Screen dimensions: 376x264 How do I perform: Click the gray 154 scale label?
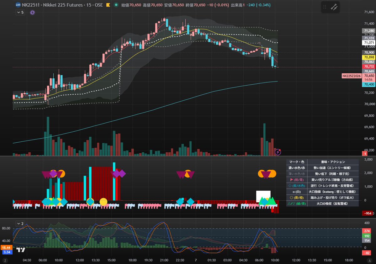pyautogui.click(x=367, y=240)
